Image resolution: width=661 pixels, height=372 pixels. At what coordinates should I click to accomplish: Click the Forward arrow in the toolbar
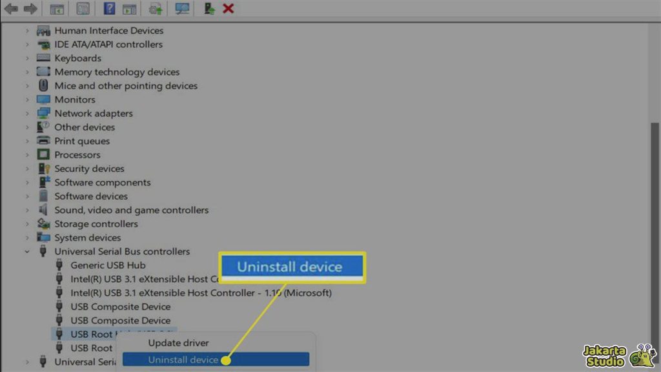(30, 9)
